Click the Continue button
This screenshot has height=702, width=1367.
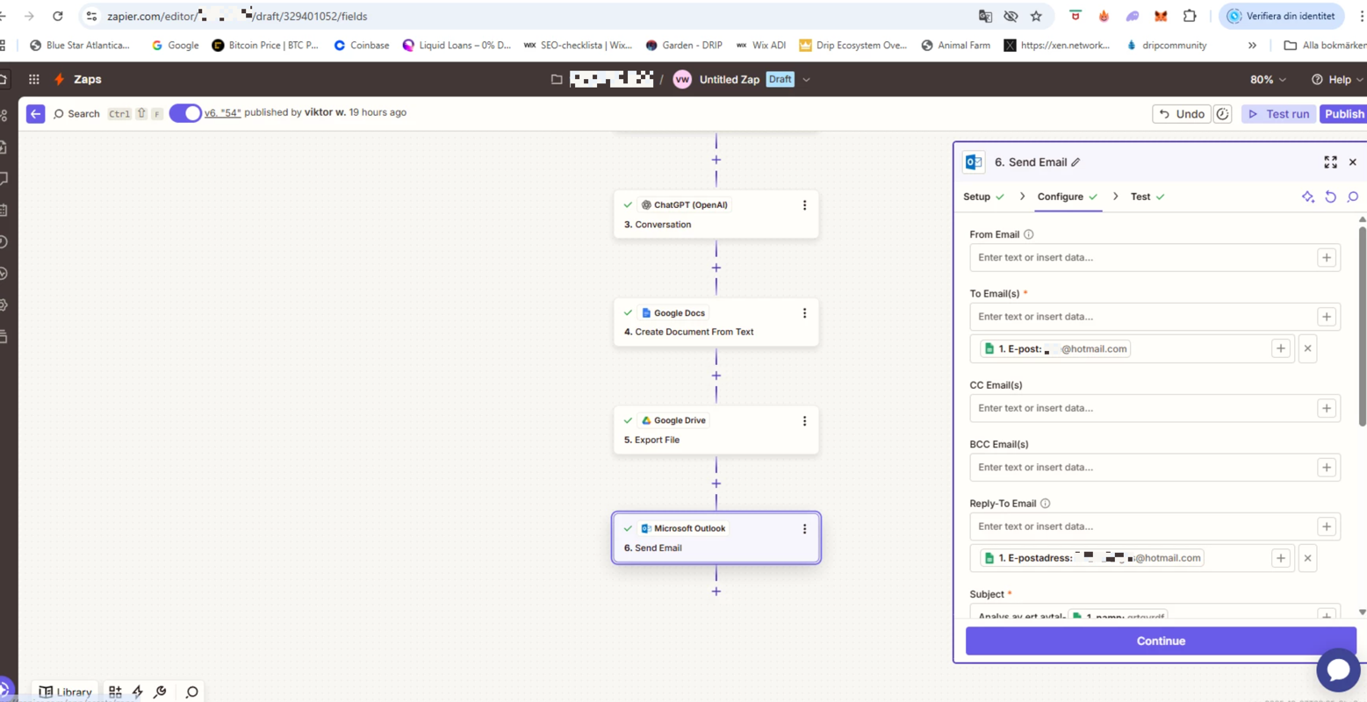[1160, 641]
